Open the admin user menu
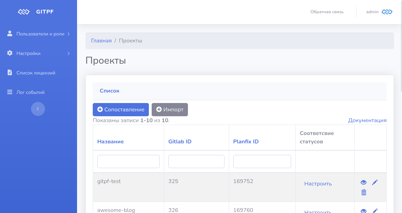The image size is (402, 213). pyautogui.click(x=379, y=12)
